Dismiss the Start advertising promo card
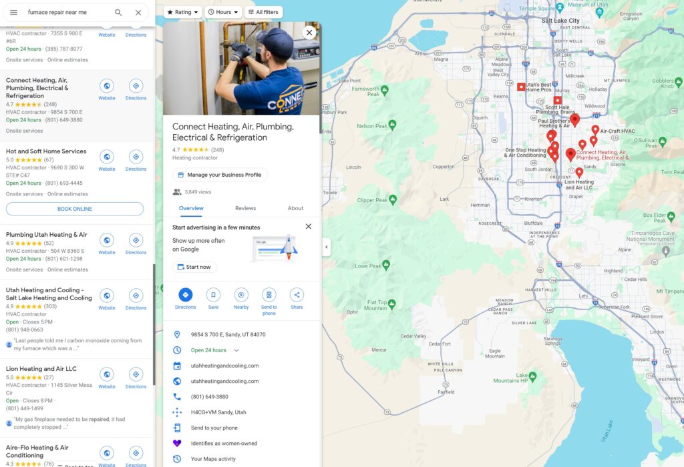 click(x=309, y=227)
